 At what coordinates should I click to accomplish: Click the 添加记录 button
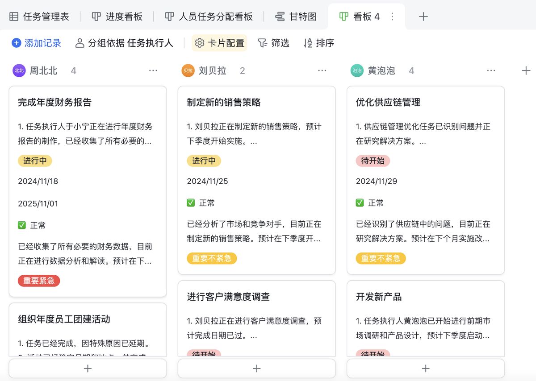pyautogui.click(x=36, y=43)
